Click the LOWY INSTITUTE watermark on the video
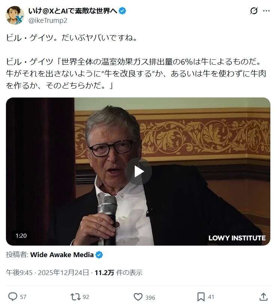 point(237,238)
